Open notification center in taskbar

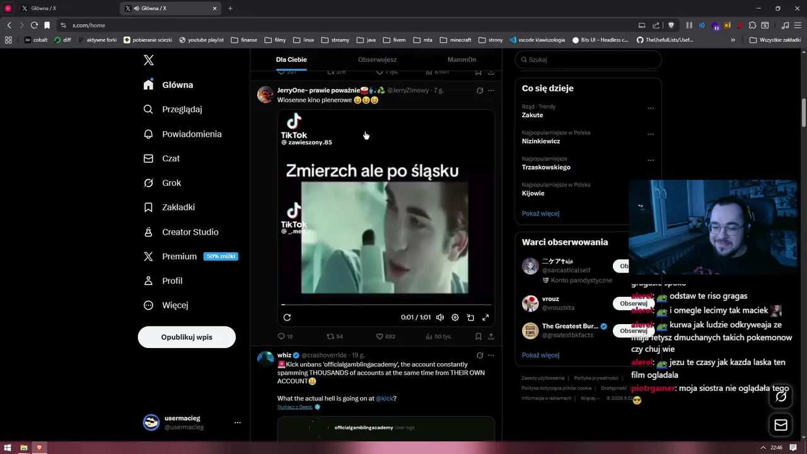pyautogui.click(x=794, y=448)
